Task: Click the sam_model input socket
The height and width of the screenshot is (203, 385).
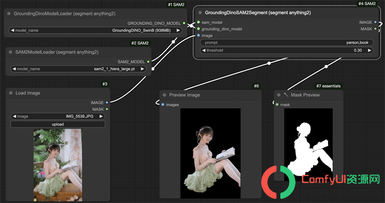Action: [198, 22]
